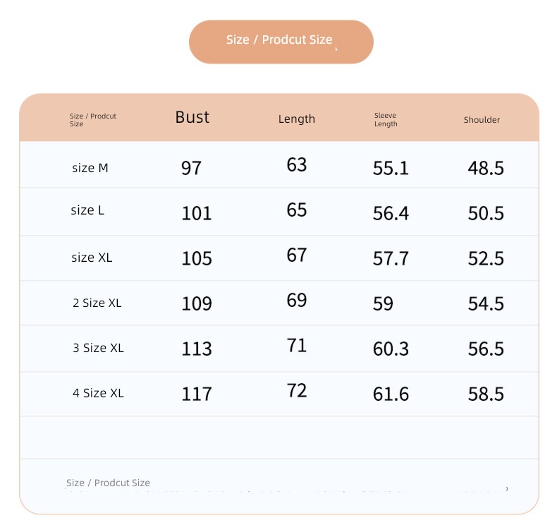The height and width of the screenshot is (525, 557).
Task: Select the size M row label
Action: pos(90,168)
